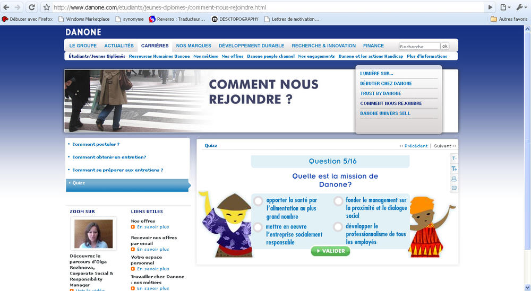This screenshot has height=291, width=531.
Task: Open Danone people channel link
Action: point(271,56)
